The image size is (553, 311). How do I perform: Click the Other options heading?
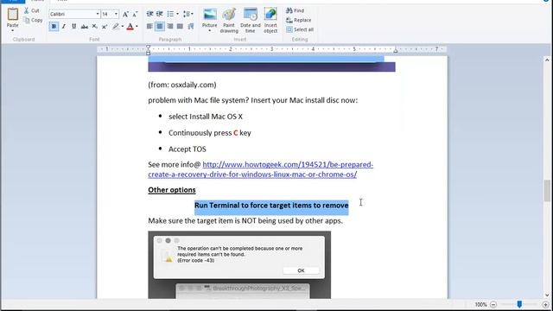coord(172,190)
